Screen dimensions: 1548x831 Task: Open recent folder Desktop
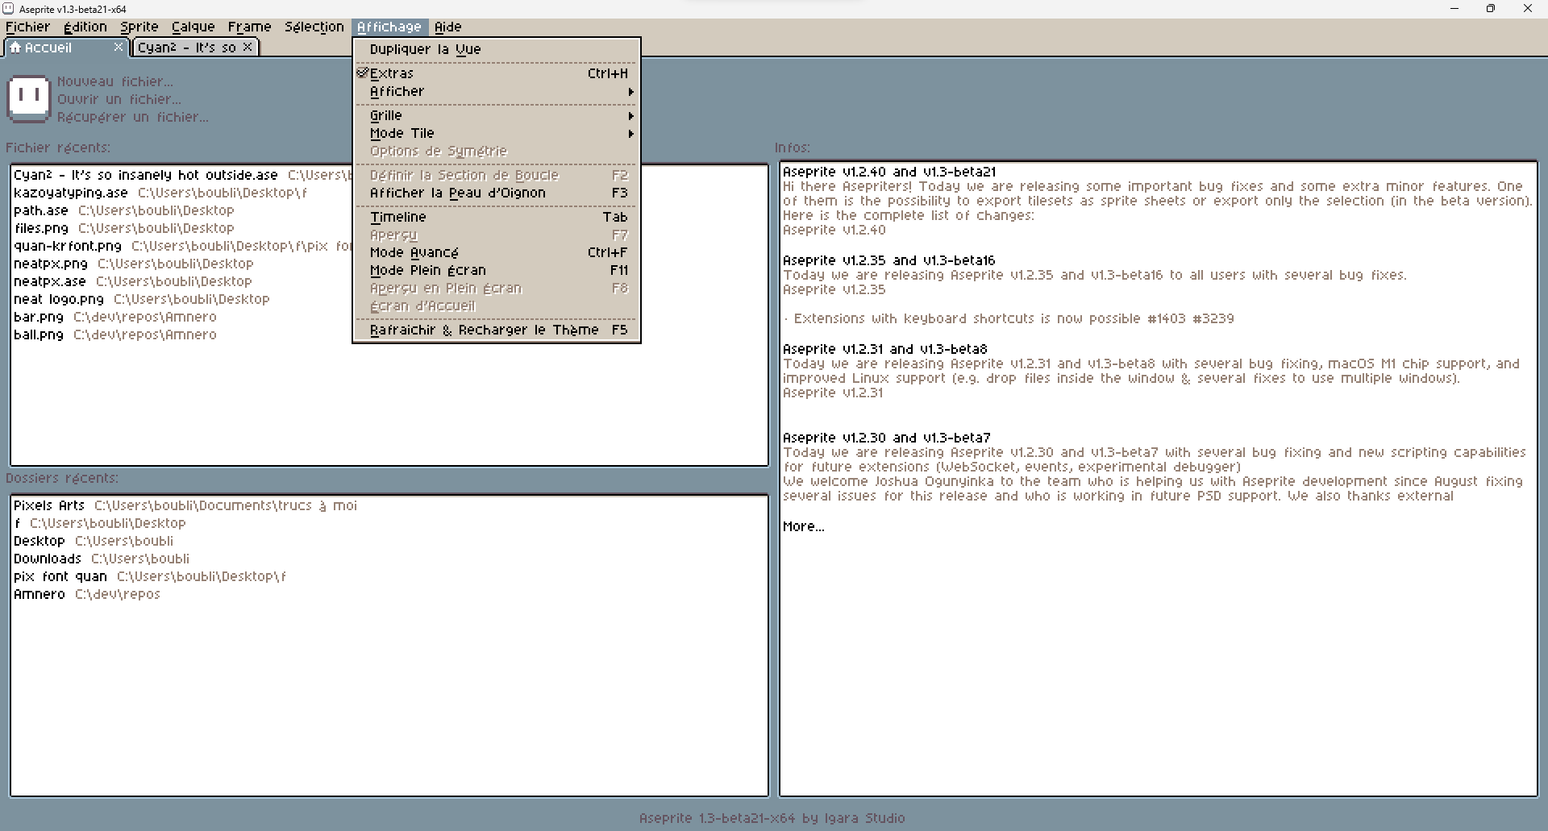tap(389, 541)
